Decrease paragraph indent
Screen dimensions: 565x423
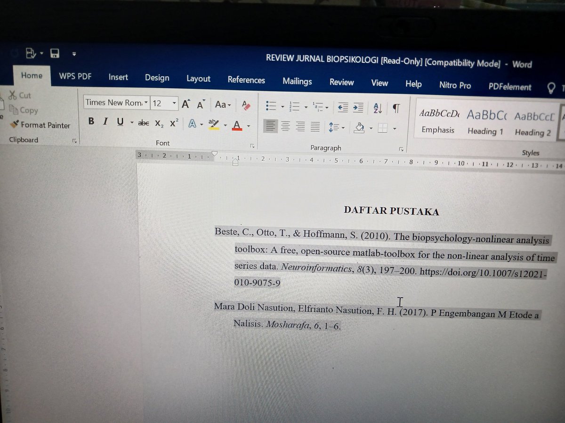[343, 108]
